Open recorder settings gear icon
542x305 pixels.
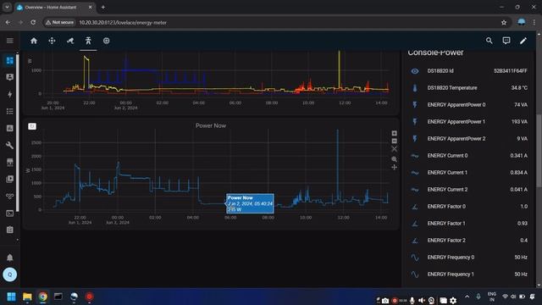pos(453,301)
